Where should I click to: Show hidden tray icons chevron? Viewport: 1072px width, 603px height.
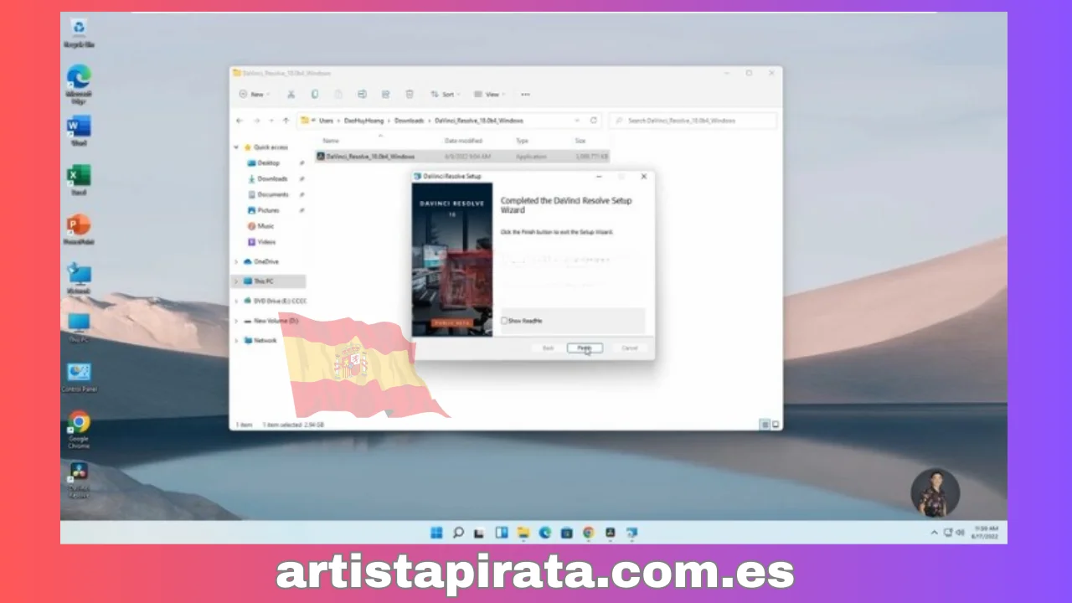(935, 533)
